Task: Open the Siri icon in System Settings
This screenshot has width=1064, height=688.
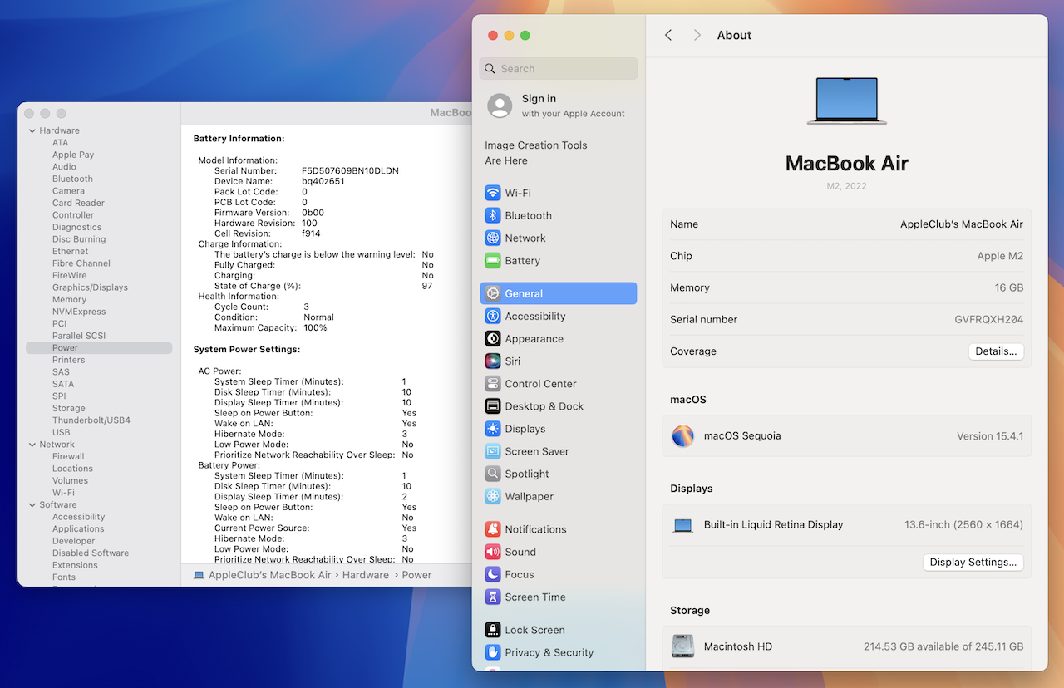Action: [x=493, y=361]
